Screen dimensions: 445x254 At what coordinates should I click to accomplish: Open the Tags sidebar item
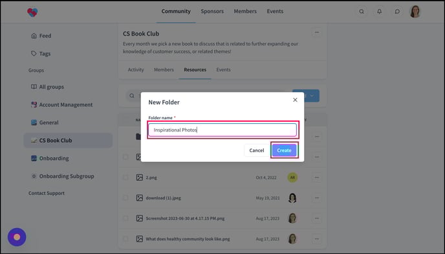point(68,54)
